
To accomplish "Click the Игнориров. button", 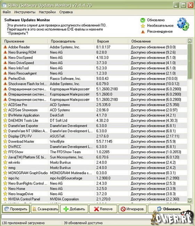I will pyautogui.click(x=132, y=209).
